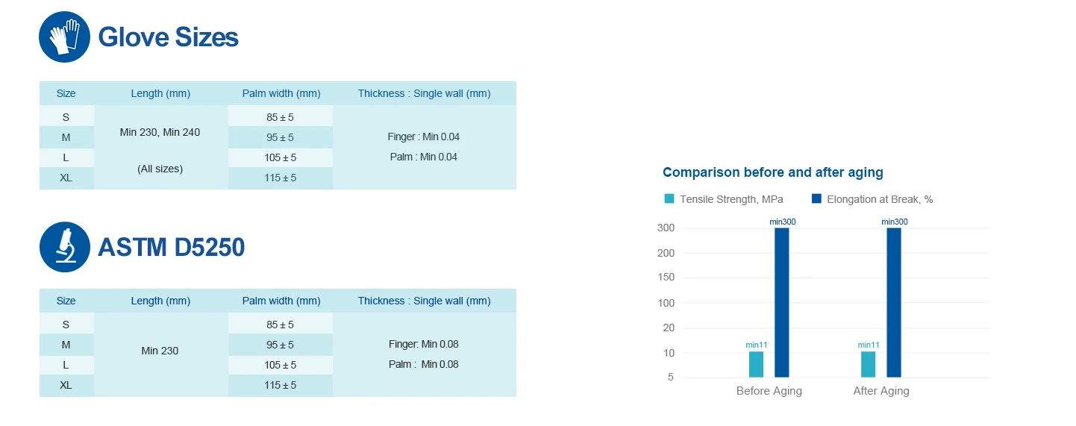Click the Before Aging axis label
This screenshot has width=1076, height=426.
pos(769,391)
